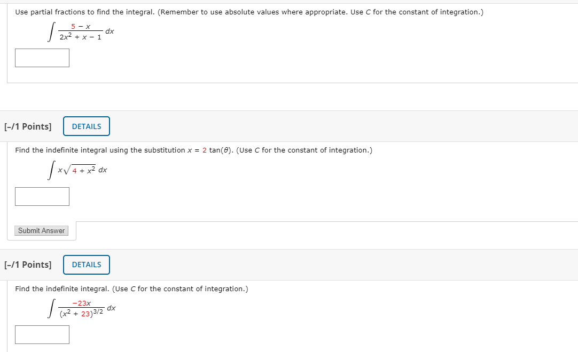This screenshot has height=352, width=578.
Task: Open DETAILS for the bottom integral problem
Action: 86,265
